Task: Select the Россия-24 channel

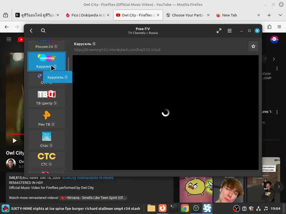Action: click(47, 47)
